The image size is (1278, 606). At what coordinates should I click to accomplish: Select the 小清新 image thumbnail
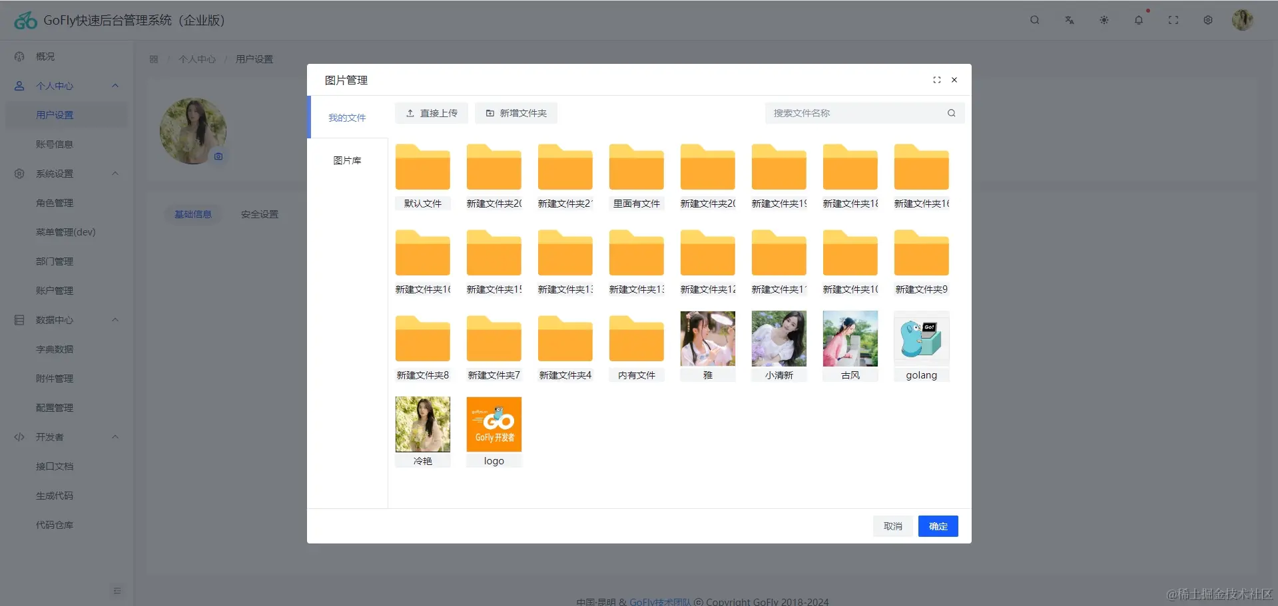tap(779, 339)
